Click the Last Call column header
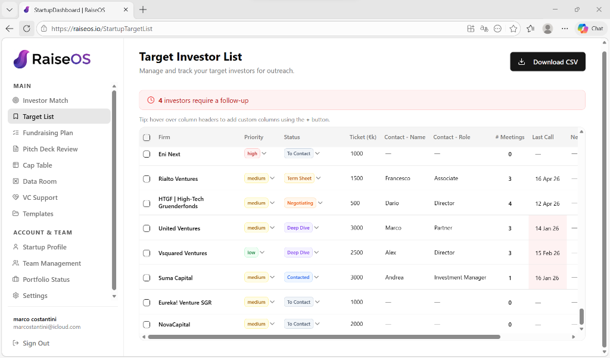The width and height of the screenshot is (610, 358). point(543,137)
